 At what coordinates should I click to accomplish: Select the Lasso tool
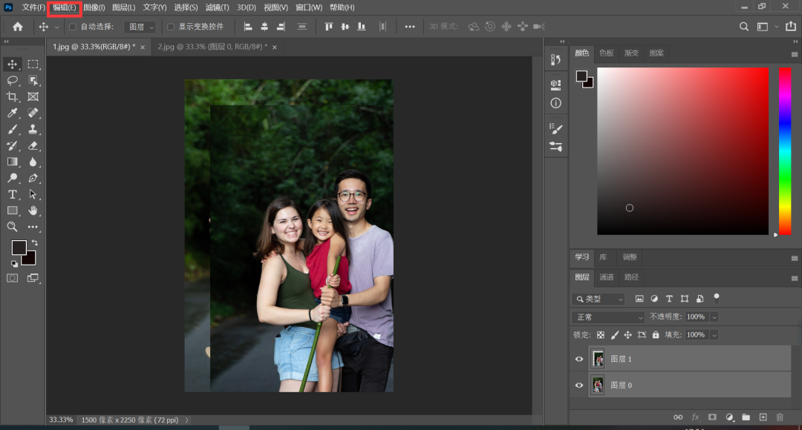13,81
